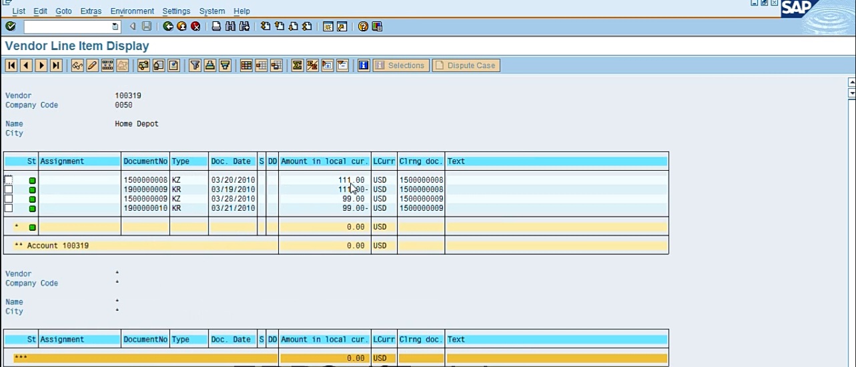The image size is (856, 367).
Task: Go to the next item icon
Action: click(x=41, y=65)
